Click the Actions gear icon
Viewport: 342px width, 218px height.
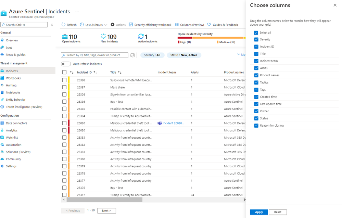click(113, 25)
